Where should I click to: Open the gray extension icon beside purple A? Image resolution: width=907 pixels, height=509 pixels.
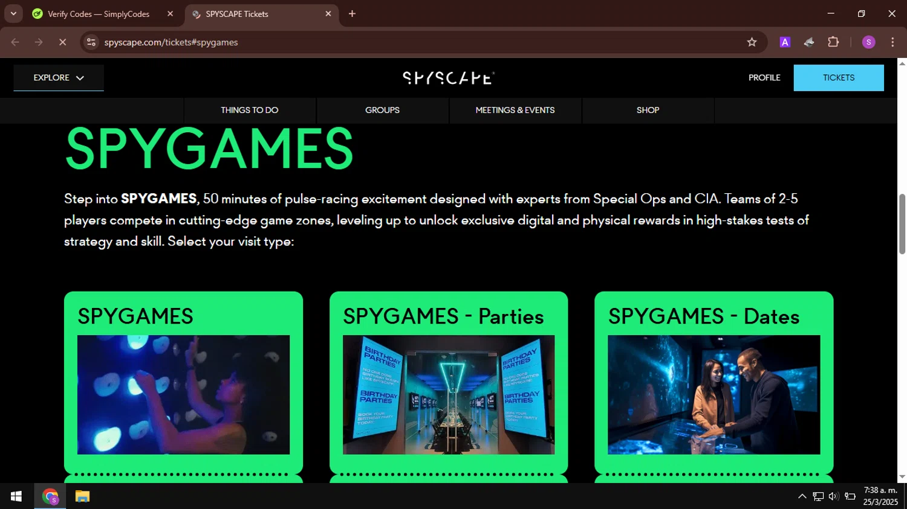(809, 42)
